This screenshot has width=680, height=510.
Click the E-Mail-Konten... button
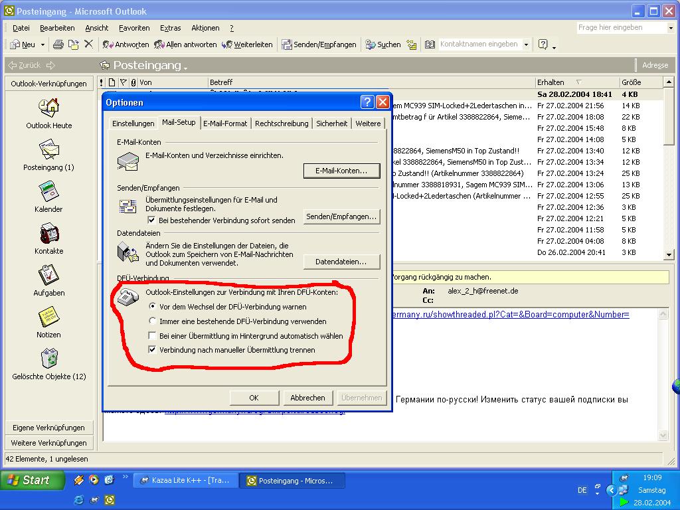click(x=341, y=171)
